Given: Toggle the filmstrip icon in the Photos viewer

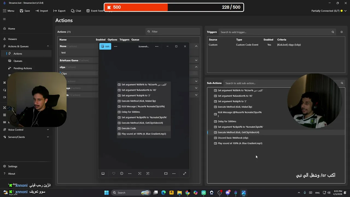Looking at the screenshot, I should [103, 173].
